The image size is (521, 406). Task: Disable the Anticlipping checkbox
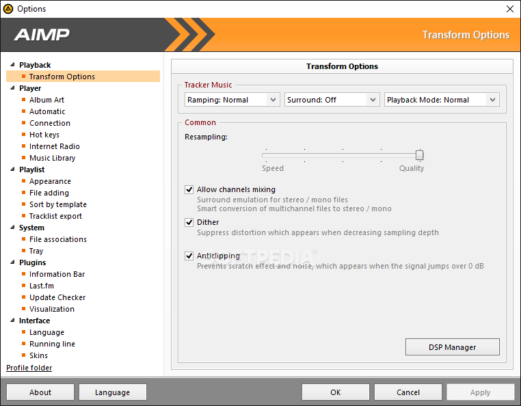(189, 256)
